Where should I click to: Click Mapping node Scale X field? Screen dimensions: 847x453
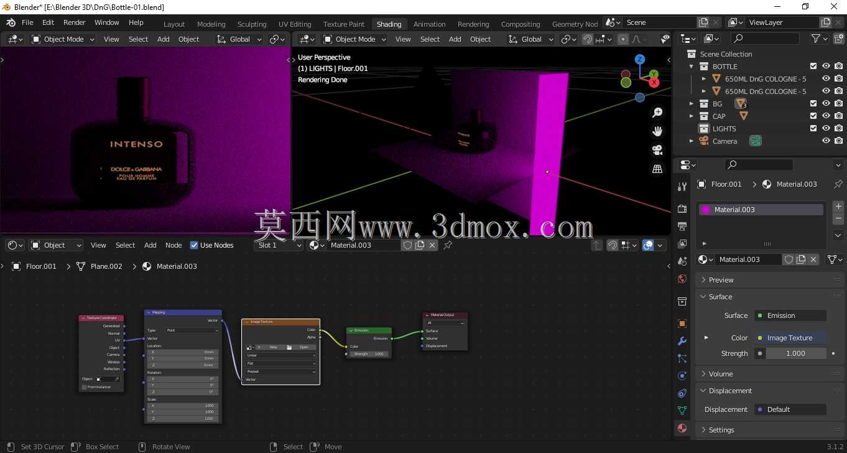[183, 406]
